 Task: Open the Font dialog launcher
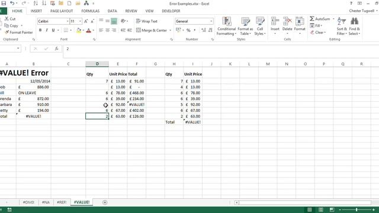(94, 39)
